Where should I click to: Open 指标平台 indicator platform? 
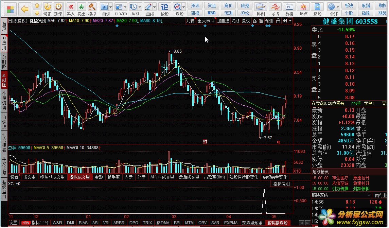coord(40,223)
